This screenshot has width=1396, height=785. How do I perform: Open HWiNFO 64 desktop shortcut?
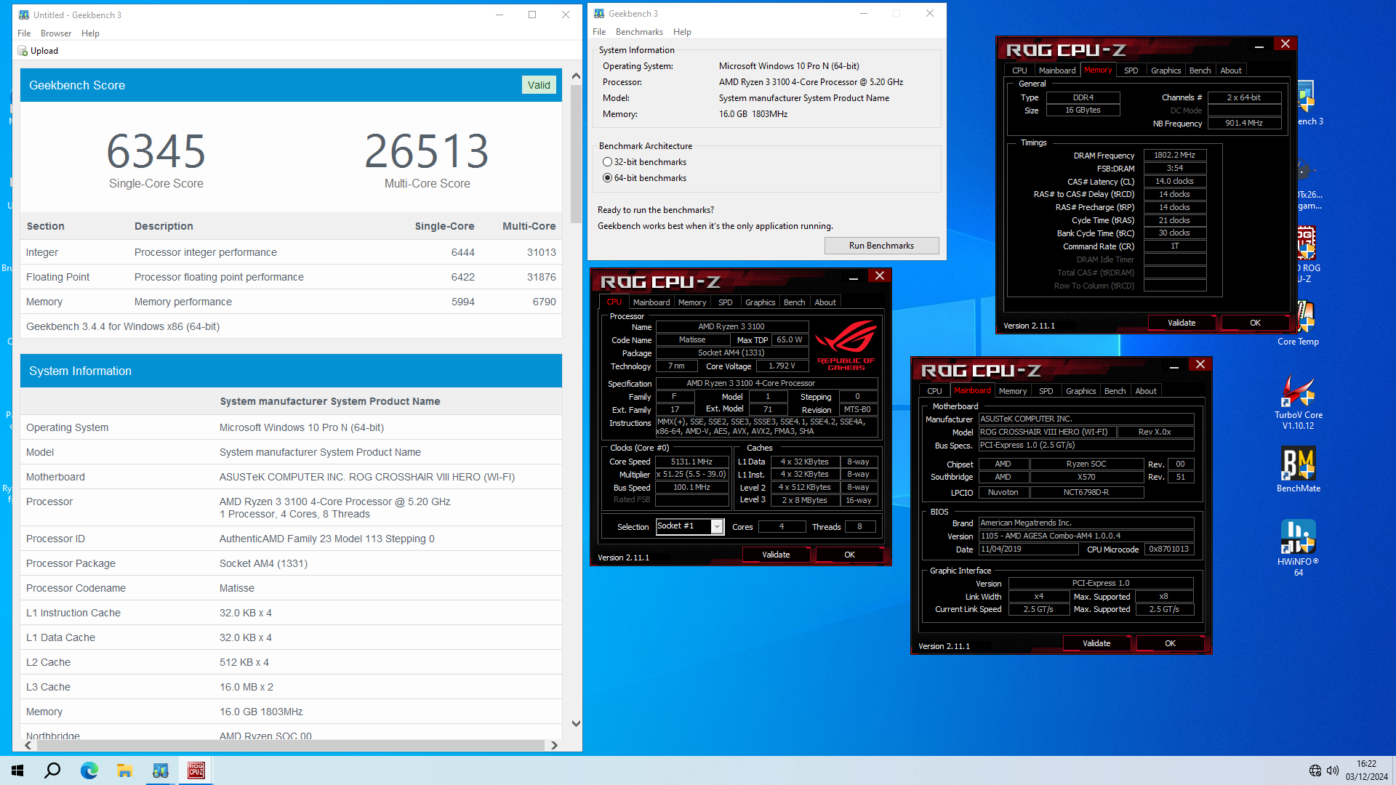click(1298, 548)
